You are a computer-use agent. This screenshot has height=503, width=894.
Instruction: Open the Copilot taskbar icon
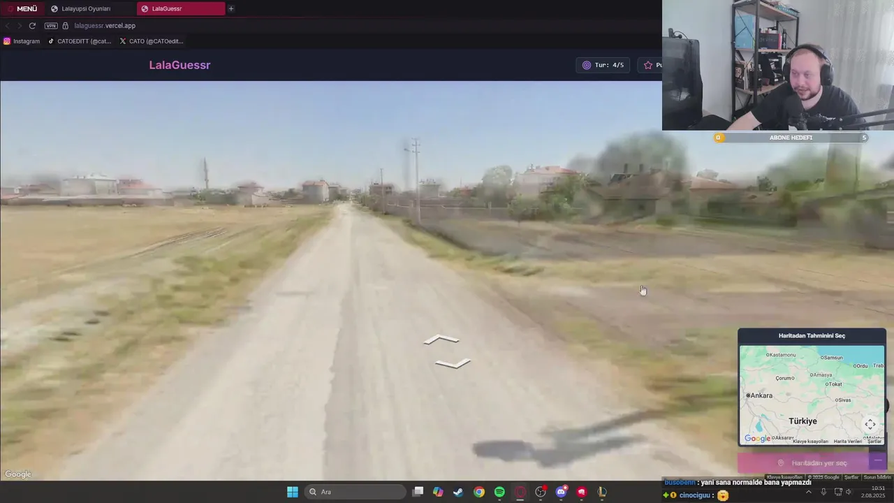click(x=438, y=492)
